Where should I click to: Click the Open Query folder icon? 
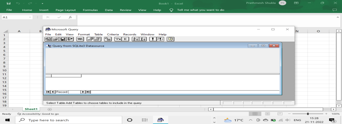(56, 39)
